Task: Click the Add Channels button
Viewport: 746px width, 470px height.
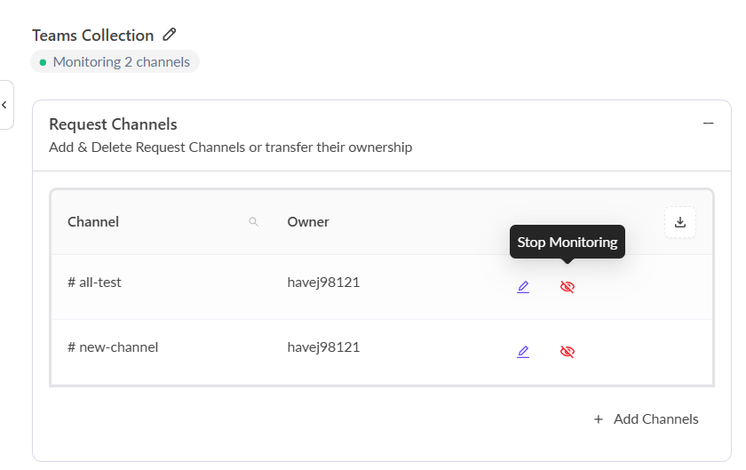Action: [x=646, y=419]
